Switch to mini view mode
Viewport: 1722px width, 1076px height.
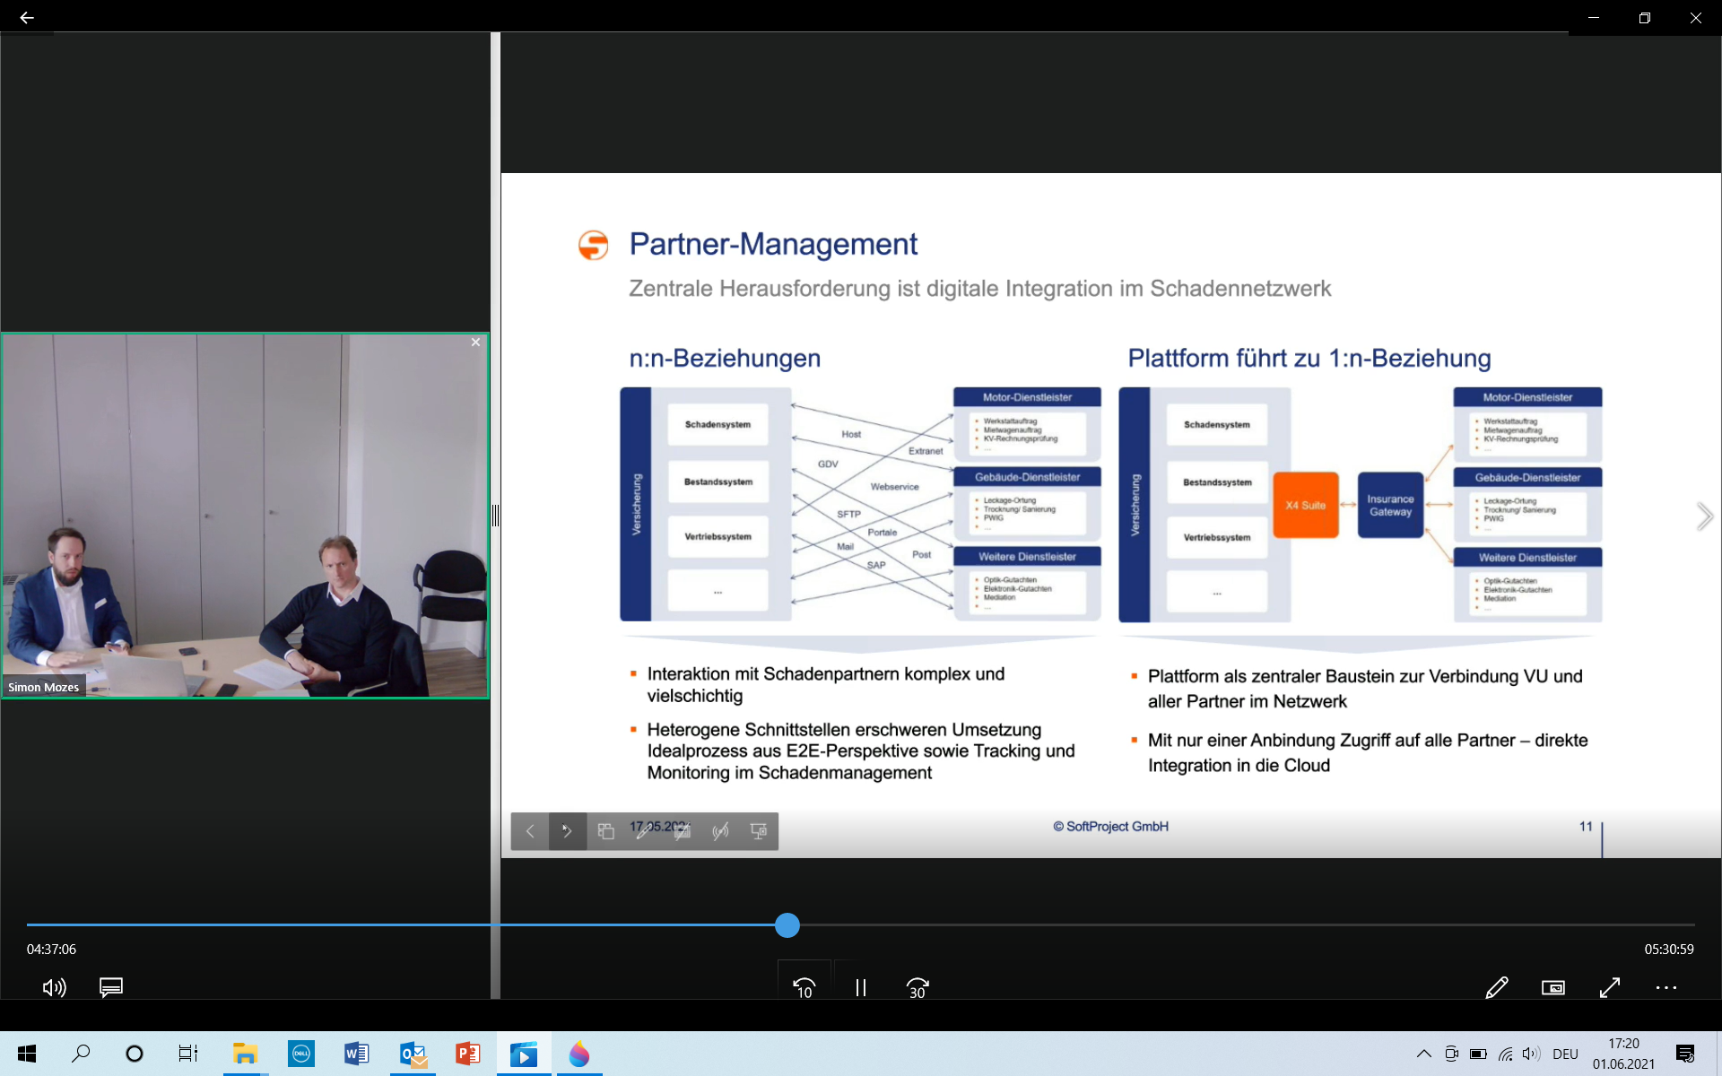[1552, 987]
